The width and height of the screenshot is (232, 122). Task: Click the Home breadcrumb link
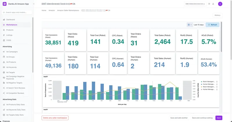pyautogui.click(x=44, y=10)
